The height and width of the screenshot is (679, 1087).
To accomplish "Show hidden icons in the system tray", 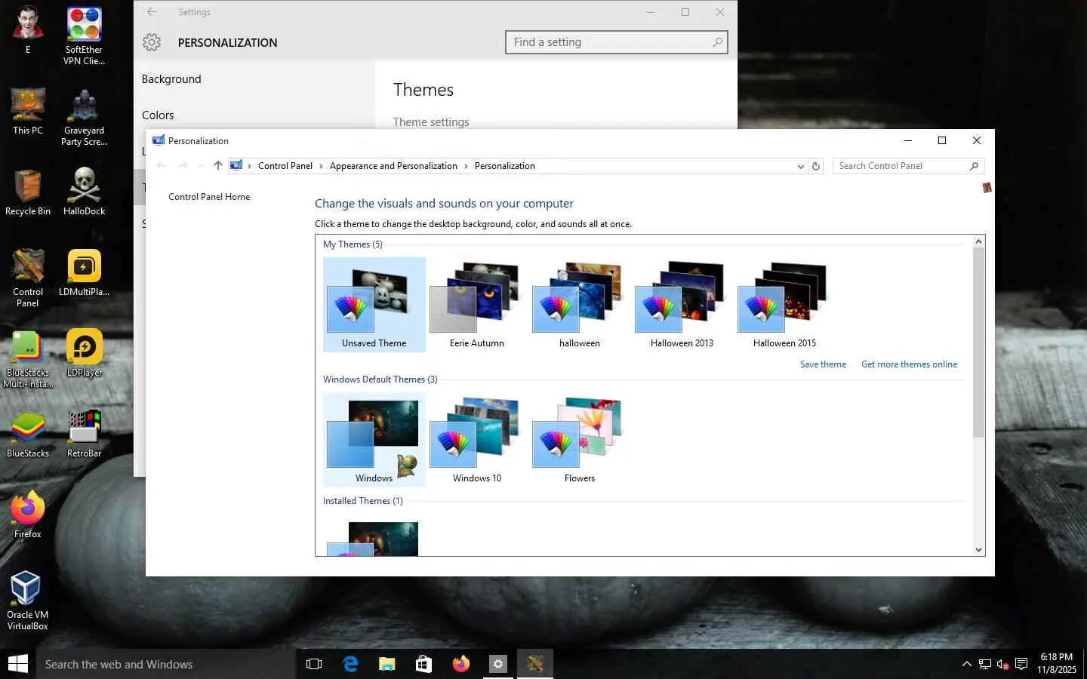I will [x=966, y=664].
